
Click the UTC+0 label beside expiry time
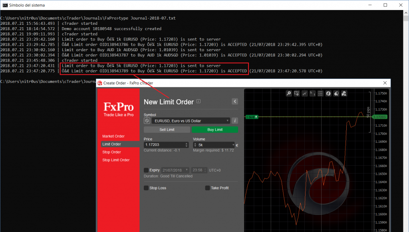pos(214,170)
